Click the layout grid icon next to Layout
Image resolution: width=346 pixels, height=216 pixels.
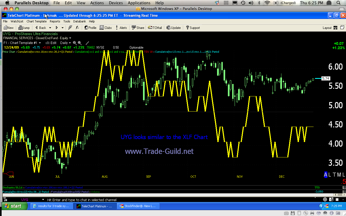click(335, 28)
